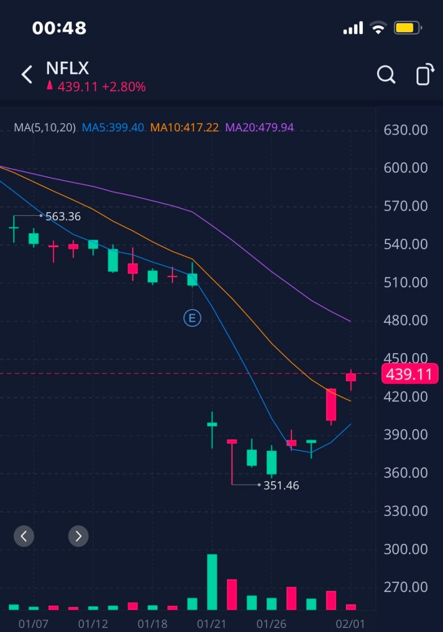The image size is (443, 632).
Task: Select the tall red candle below 420
Action: point(331,405)
